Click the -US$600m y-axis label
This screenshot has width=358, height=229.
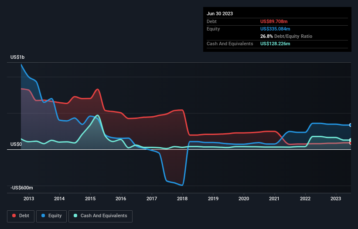point(22,188)
